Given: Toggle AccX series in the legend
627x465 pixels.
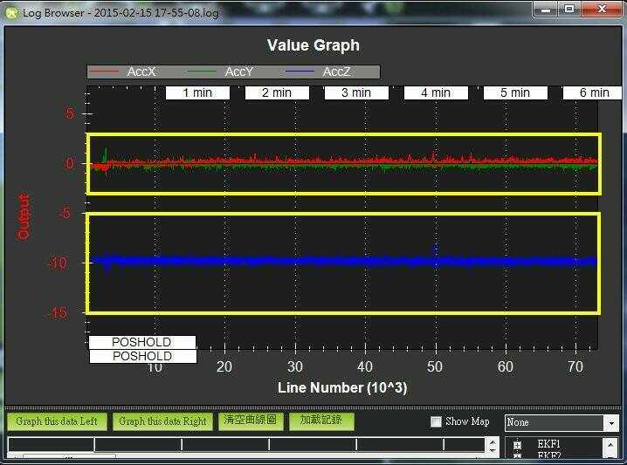Looking at the screenshot, I should pos(140,72).
